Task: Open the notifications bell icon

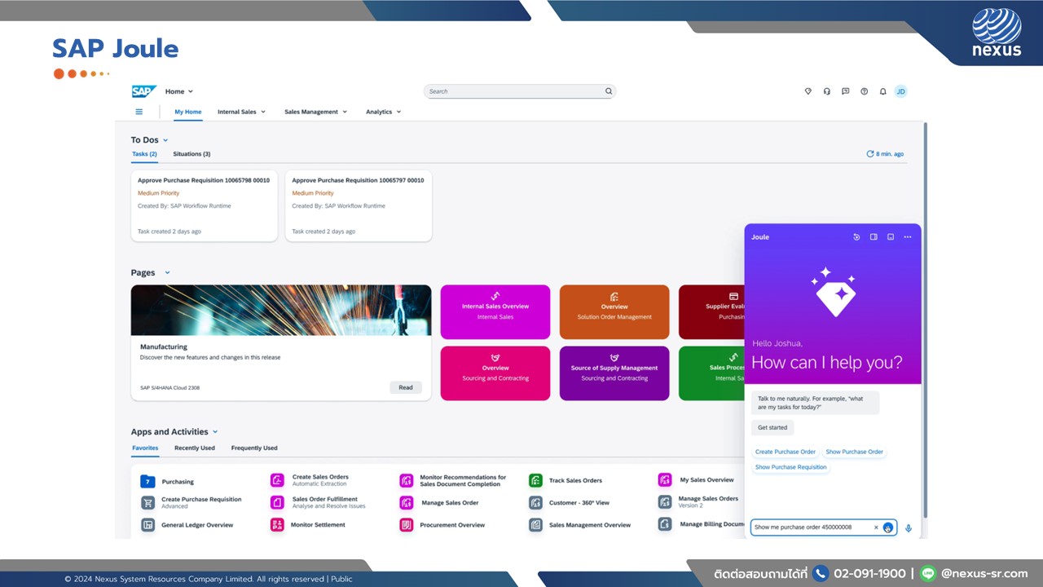Action: (882, 91)
